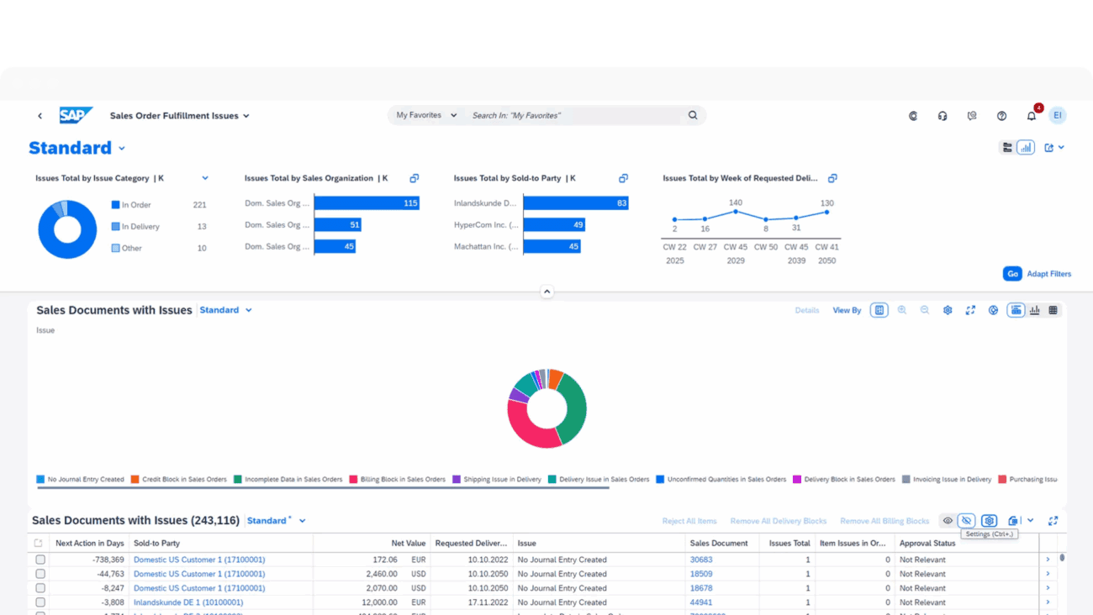Click the search magnifier icon

coord(693,115)
